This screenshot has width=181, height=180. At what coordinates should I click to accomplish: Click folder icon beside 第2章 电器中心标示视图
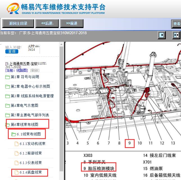[8, 87]
